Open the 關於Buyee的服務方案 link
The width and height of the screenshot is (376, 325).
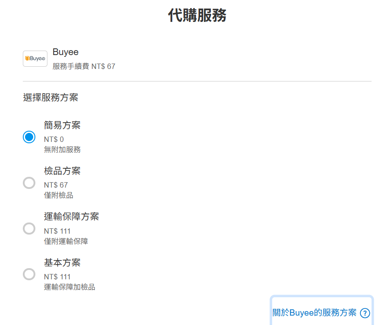coord(314,312)
